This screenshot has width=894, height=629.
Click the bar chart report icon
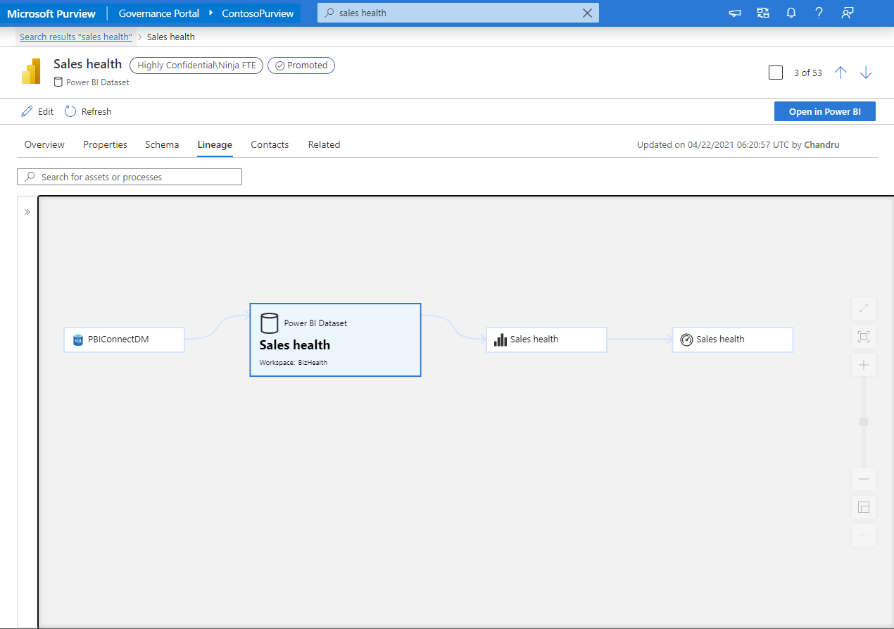coord(500,340)
